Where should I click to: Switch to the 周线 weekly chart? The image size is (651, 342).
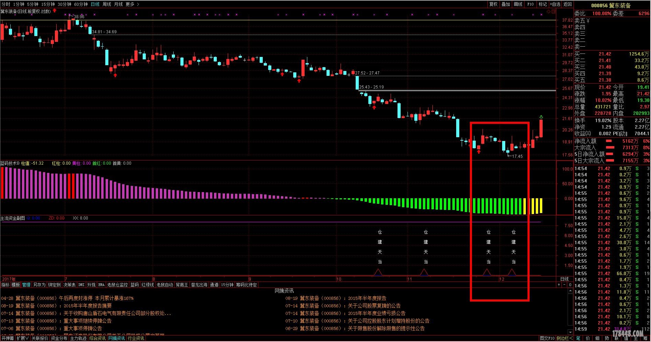107,4
